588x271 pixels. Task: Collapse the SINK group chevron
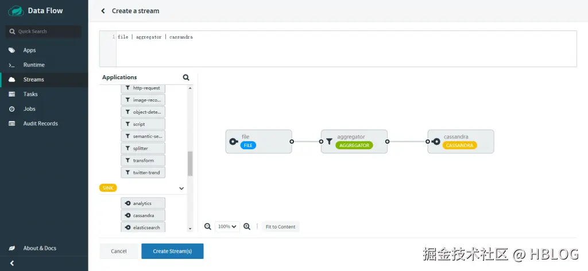pos(181,188)
